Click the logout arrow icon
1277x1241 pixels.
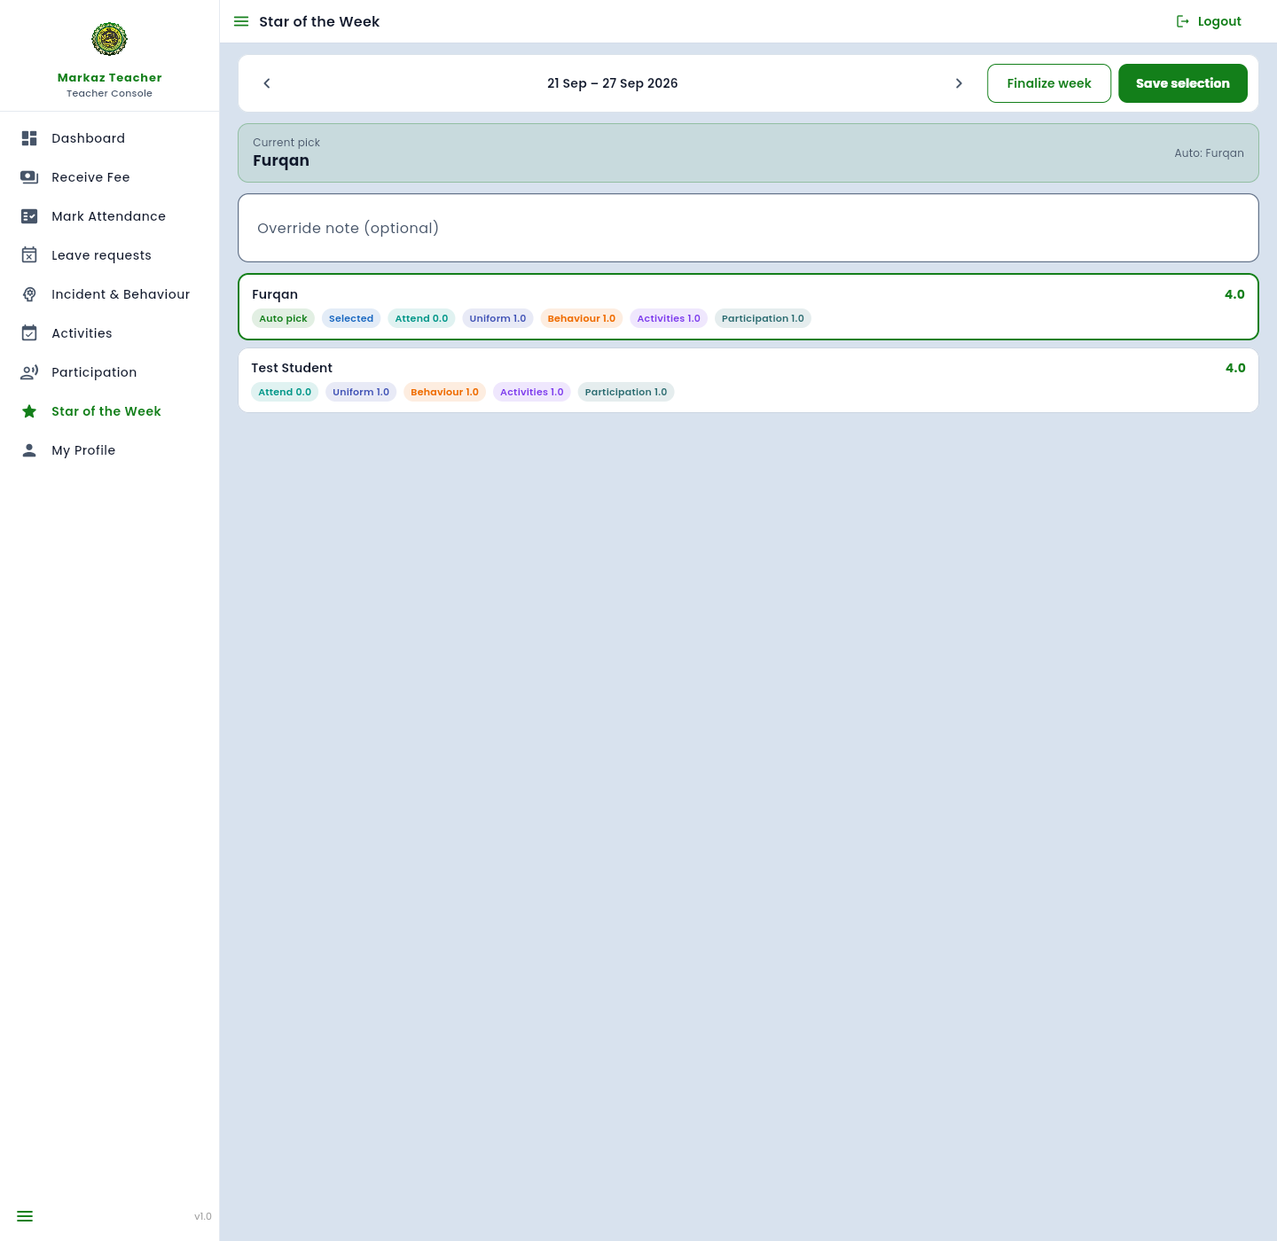tap(1183, 21)
